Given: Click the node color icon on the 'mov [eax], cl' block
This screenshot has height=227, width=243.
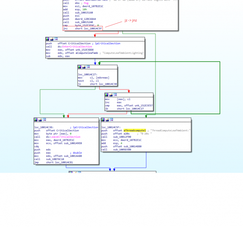Looking at the screenshot, I should tap(107, 95).
